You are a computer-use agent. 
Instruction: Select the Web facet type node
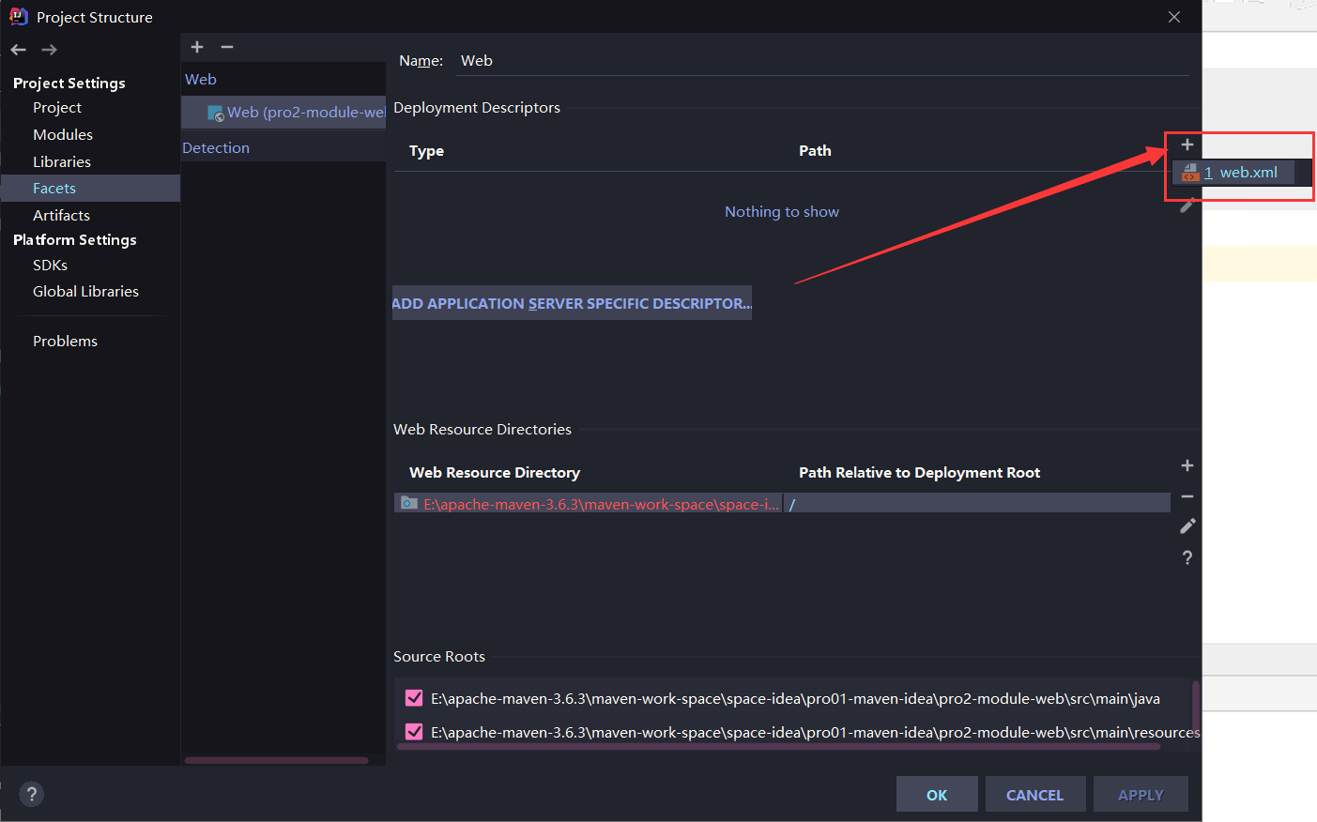coord(201,80)
